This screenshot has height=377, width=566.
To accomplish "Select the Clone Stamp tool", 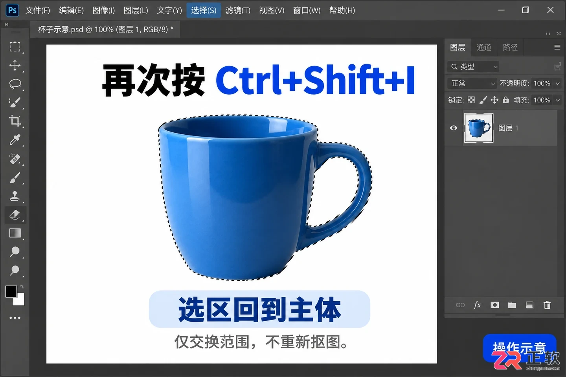I will pyautogui.click(x=15, y=196).
